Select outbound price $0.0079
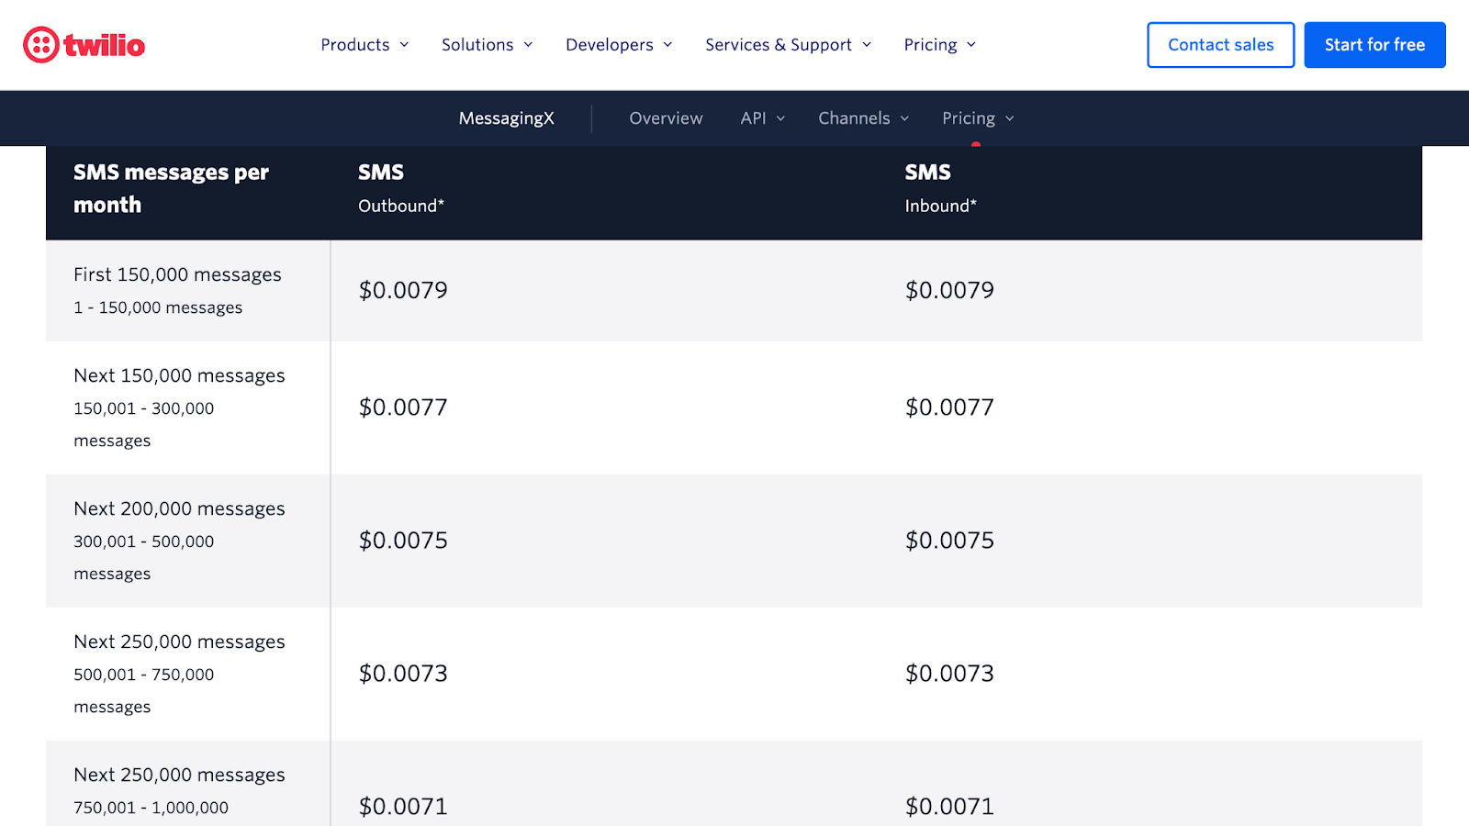The width and height of the screenshot is (1469, 826). click(x=403, y=290)
